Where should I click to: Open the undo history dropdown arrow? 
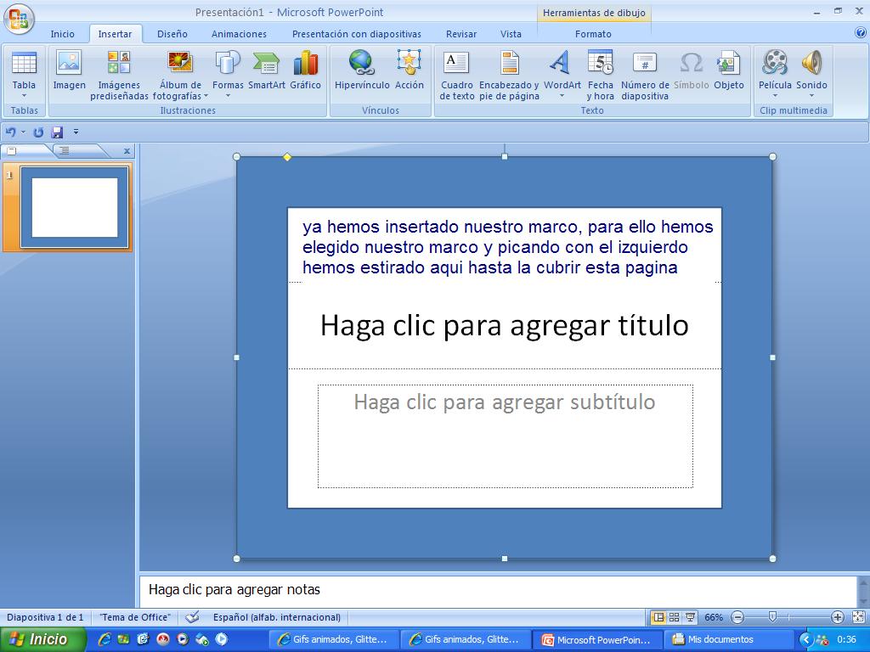[x=23, y=132]
